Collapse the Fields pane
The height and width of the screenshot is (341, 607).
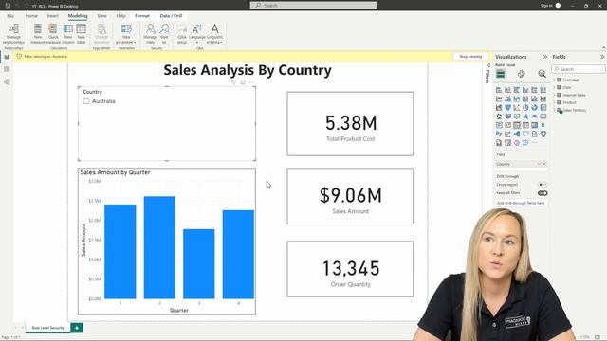pyautogui.click(x=602, y=57)
